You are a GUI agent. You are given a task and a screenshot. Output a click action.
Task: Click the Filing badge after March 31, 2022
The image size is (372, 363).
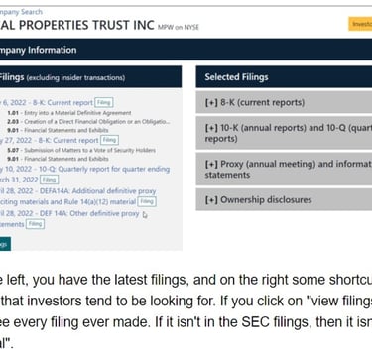[49, 180]
